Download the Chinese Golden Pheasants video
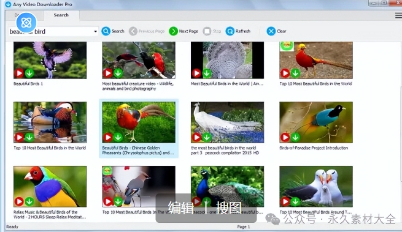The image size is (402, 232). click(118, 137)
